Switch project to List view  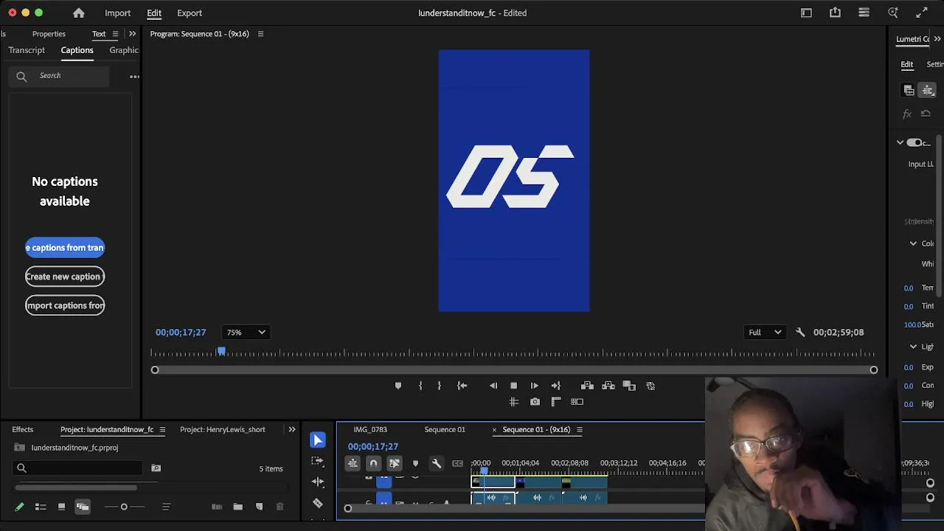pos(41,507)
